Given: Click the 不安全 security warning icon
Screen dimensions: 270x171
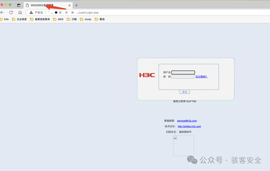Looking at the screenshot, I should point(31,12).
